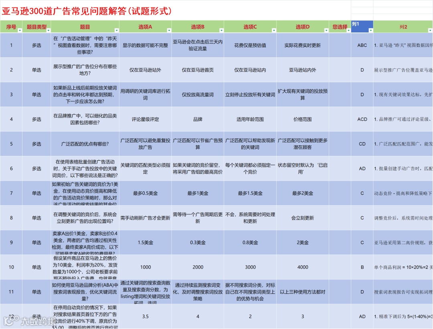Click cell 3.5 in row 12
433x329 pixels.
145,316
